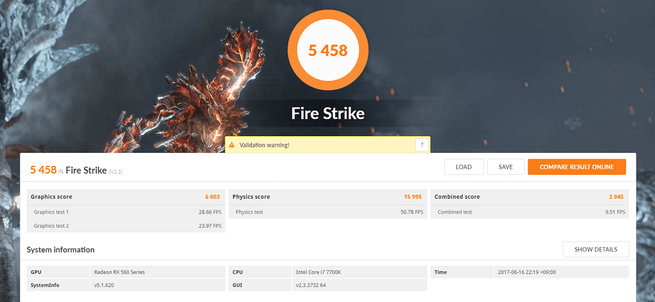The height and width of the screenshot is (302, 655).
Task: Select the Radeon RX 560 Series value
Action: (119, 272)
